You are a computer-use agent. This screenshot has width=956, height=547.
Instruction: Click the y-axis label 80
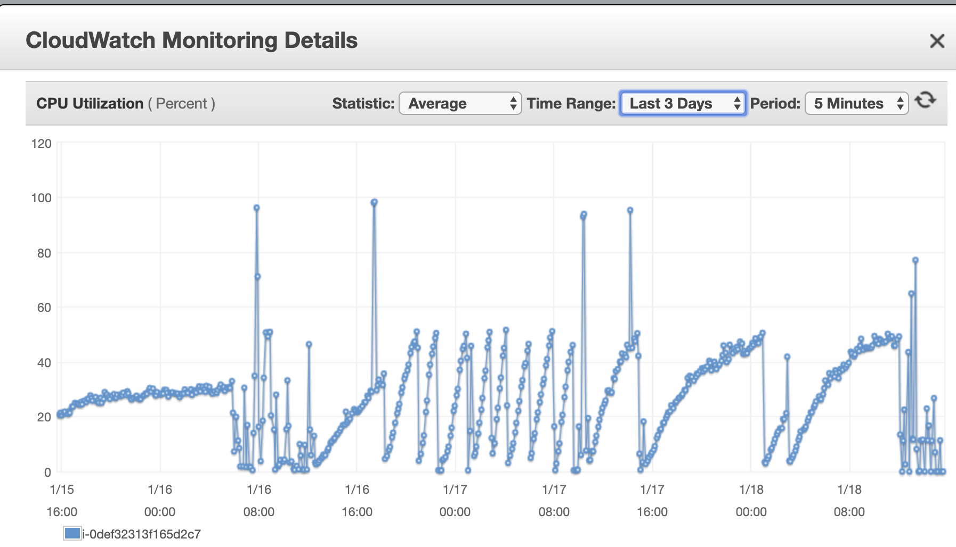[44, 253]
